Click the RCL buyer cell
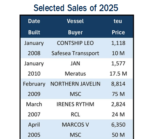The height and width of the screenshot is (139, 143). (x=75, y=115)
